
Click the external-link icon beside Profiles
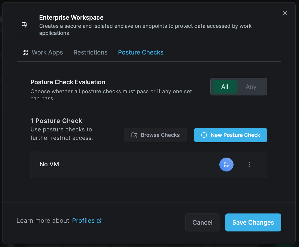pos(99,221)
